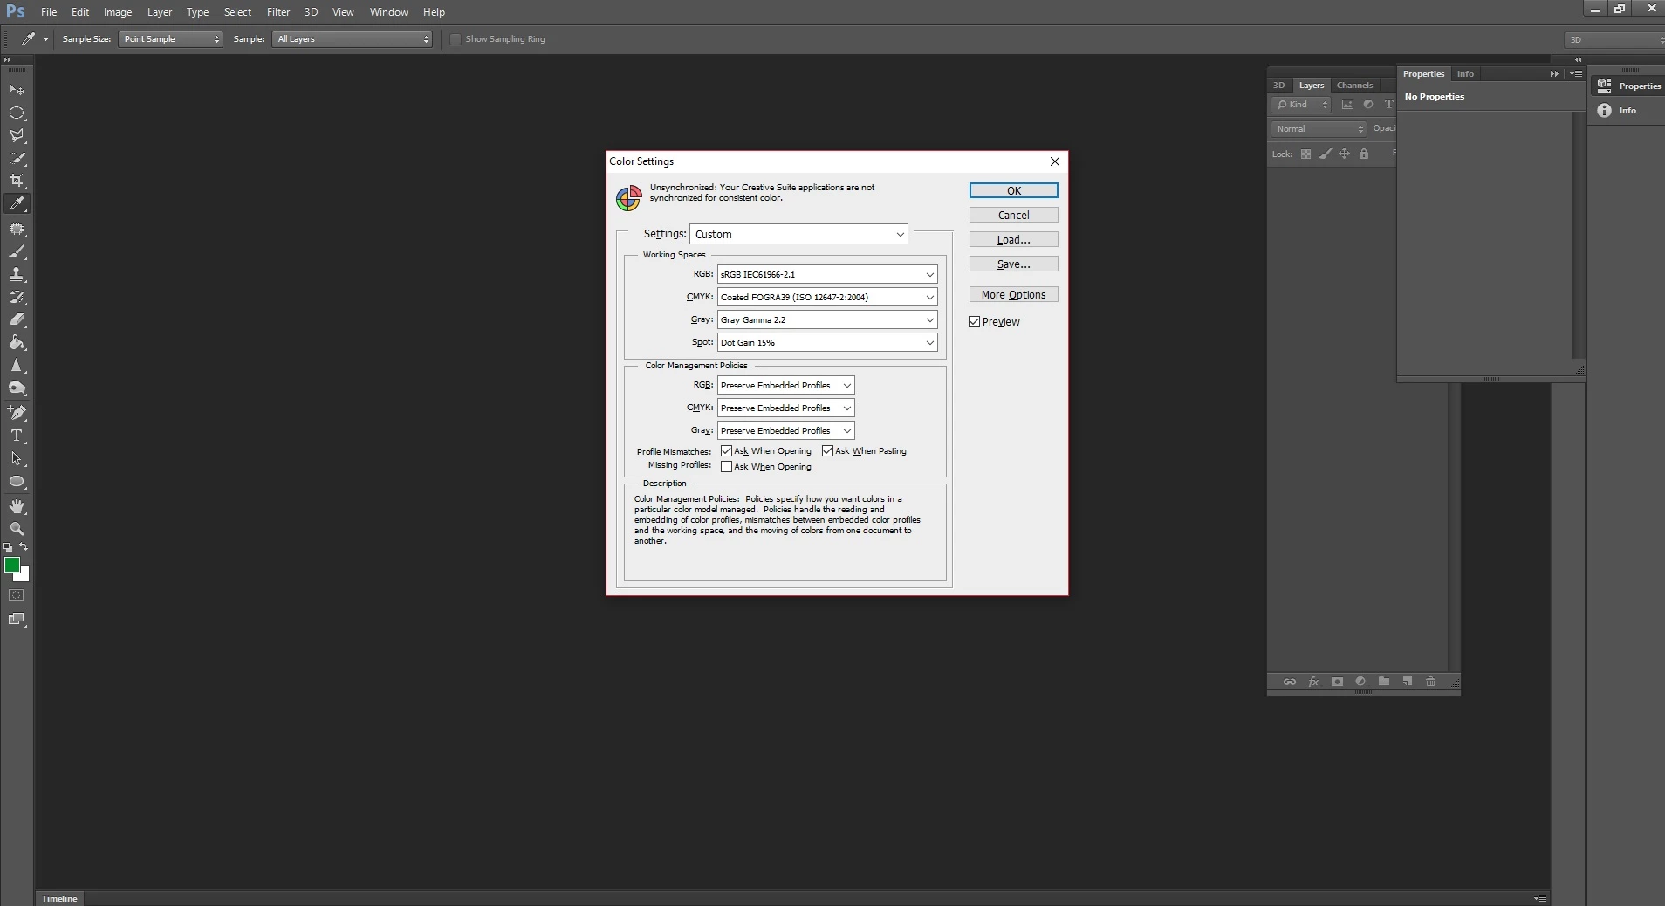Select the Polygonal Lasso tool
Image resolution: width=1665 pixels, height=906 pixels.
(x=17, y=135)
